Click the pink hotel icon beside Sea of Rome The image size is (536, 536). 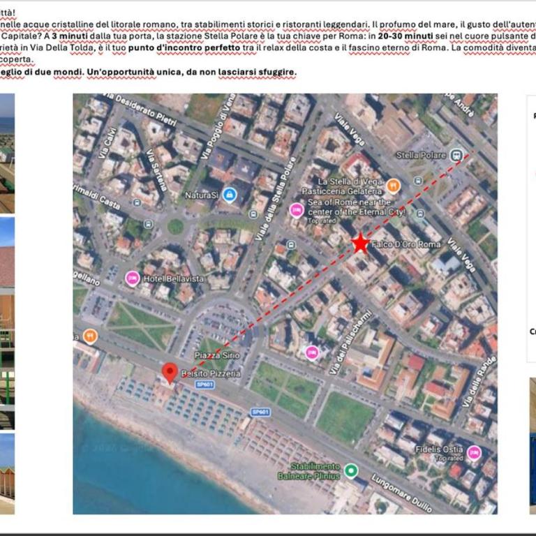(297, 210)
